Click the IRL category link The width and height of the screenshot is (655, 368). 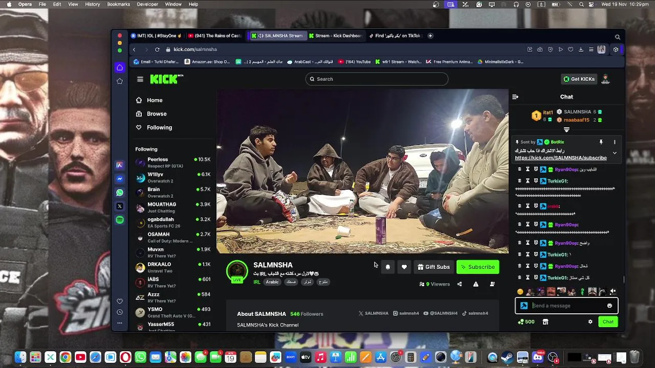[257, 282]
